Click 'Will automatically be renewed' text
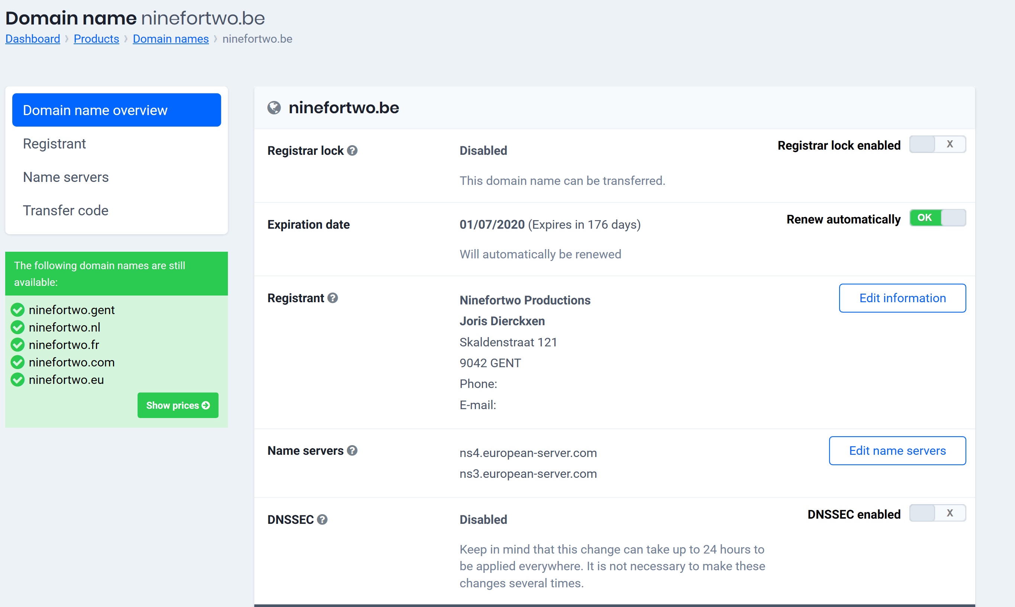The width and height of the screenshot is (1015, 607). (x=540, y=254)
